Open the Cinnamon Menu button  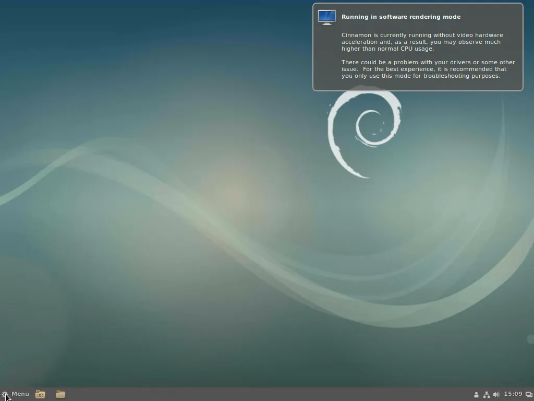(15, 394)
